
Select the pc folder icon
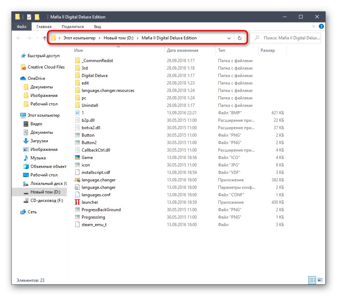tap(77, 98)
